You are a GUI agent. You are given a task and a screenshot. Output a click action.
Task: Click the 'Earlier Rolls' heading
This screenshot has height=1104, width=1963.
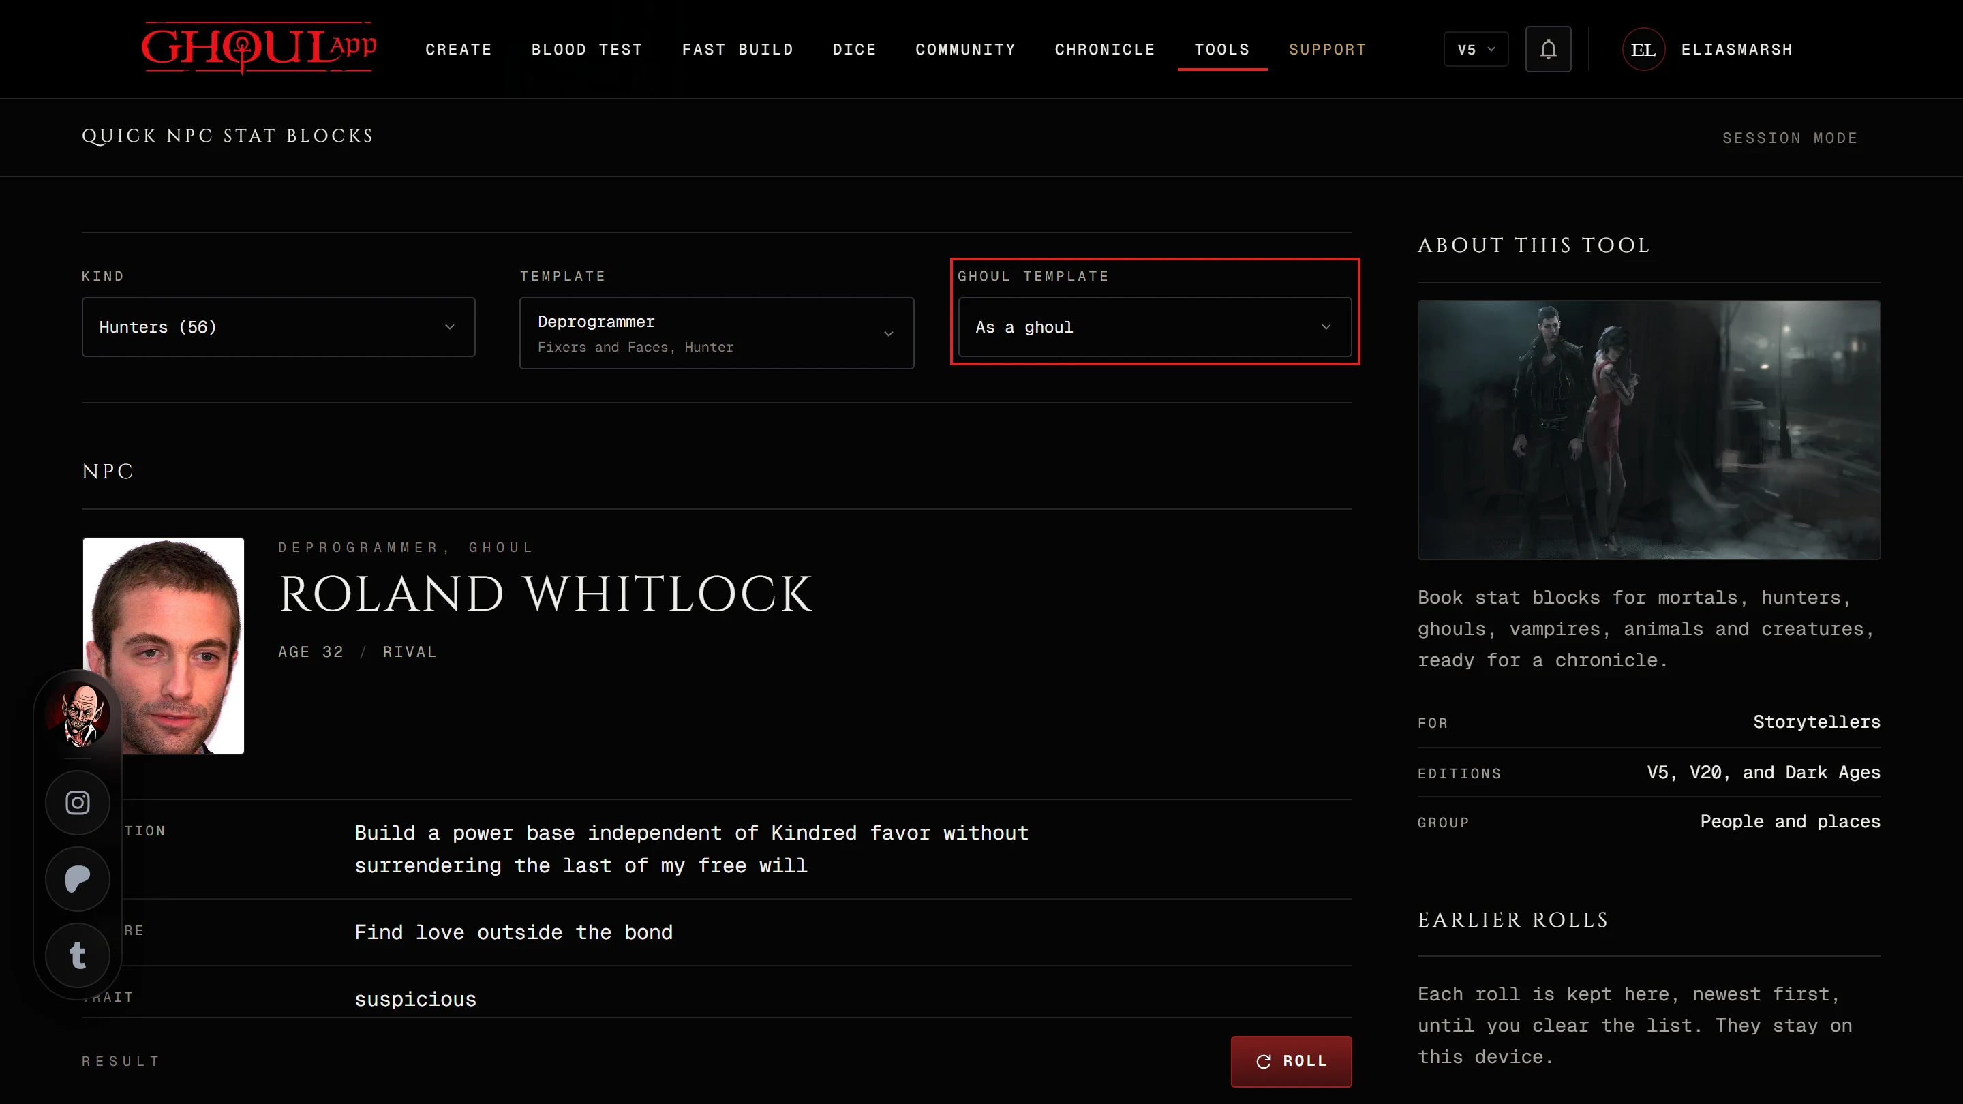1512,919
